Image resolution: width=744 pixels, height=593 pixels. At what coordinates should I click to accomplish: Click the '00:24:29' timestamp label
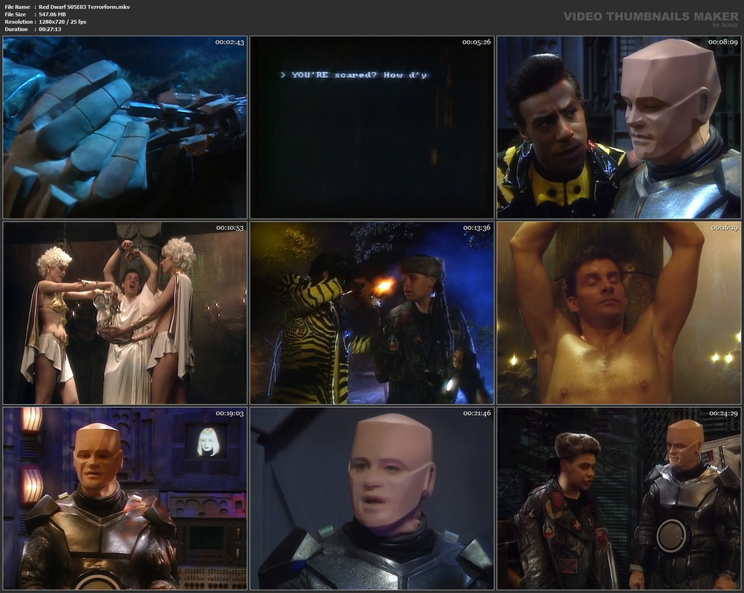(723, 414)
